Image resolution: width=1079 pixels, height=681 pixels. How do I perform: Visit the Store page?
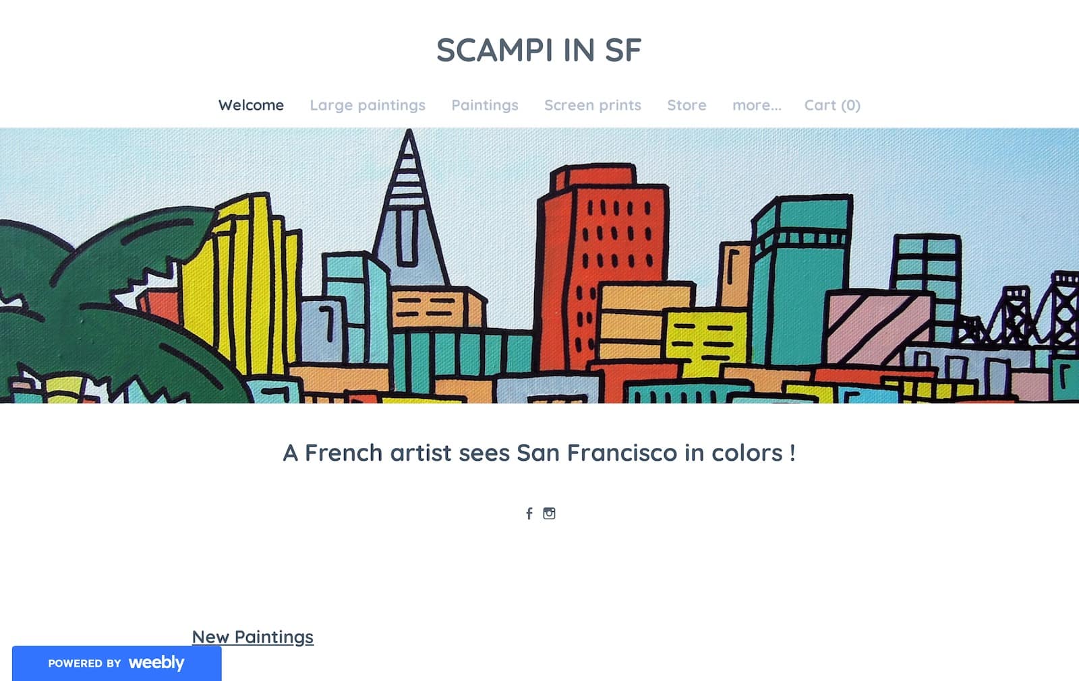(x=687, y=105)
